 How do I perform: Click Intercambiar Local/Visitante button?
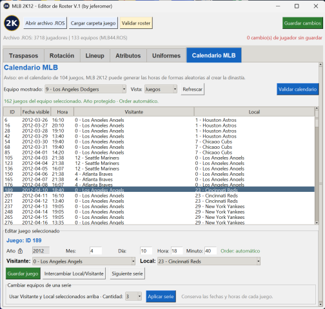(74, 274)
